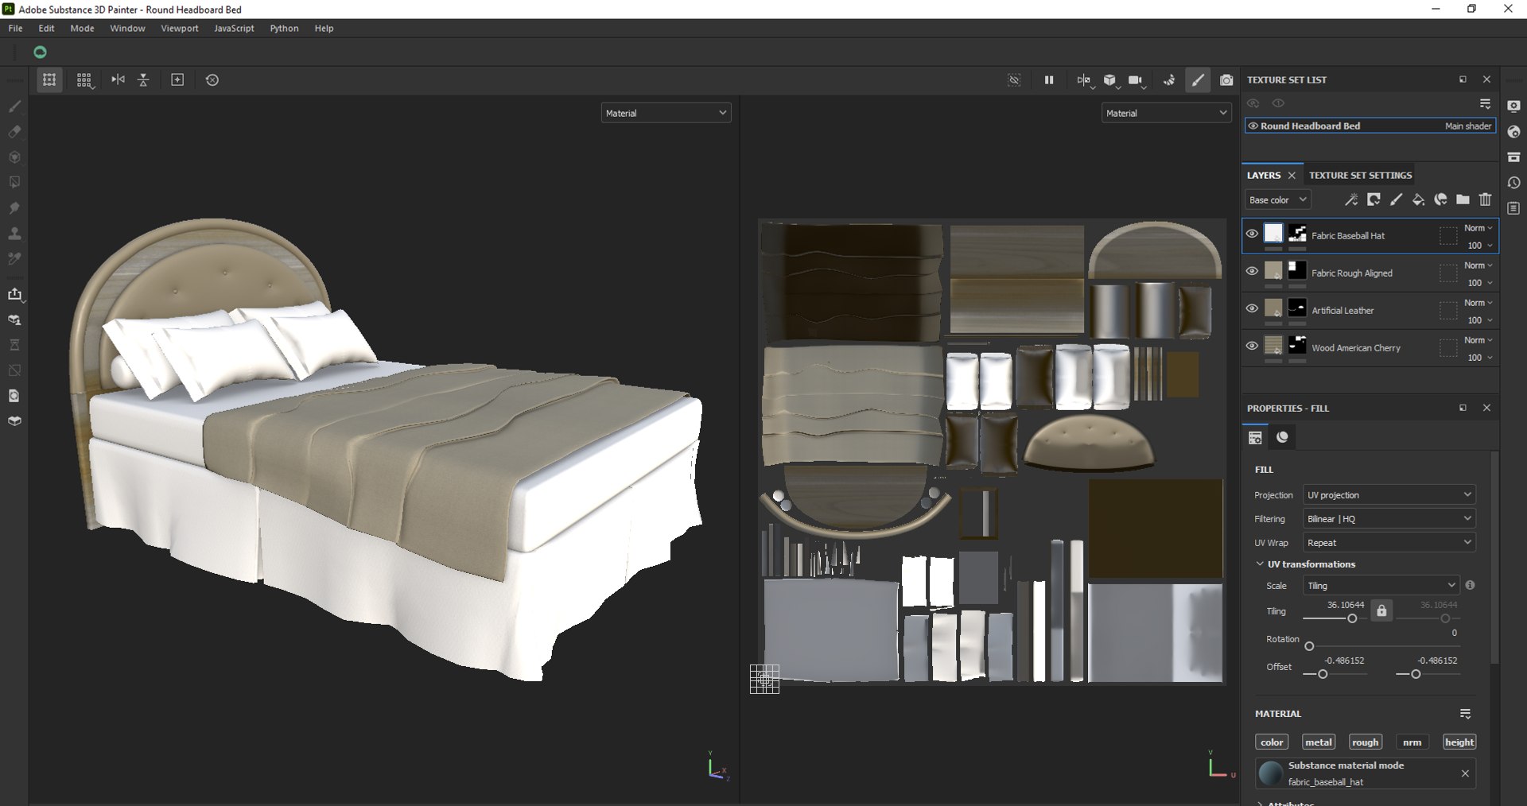Click the camera screenshot icon
This screenshot has width=1527, height=806.
1226,80
